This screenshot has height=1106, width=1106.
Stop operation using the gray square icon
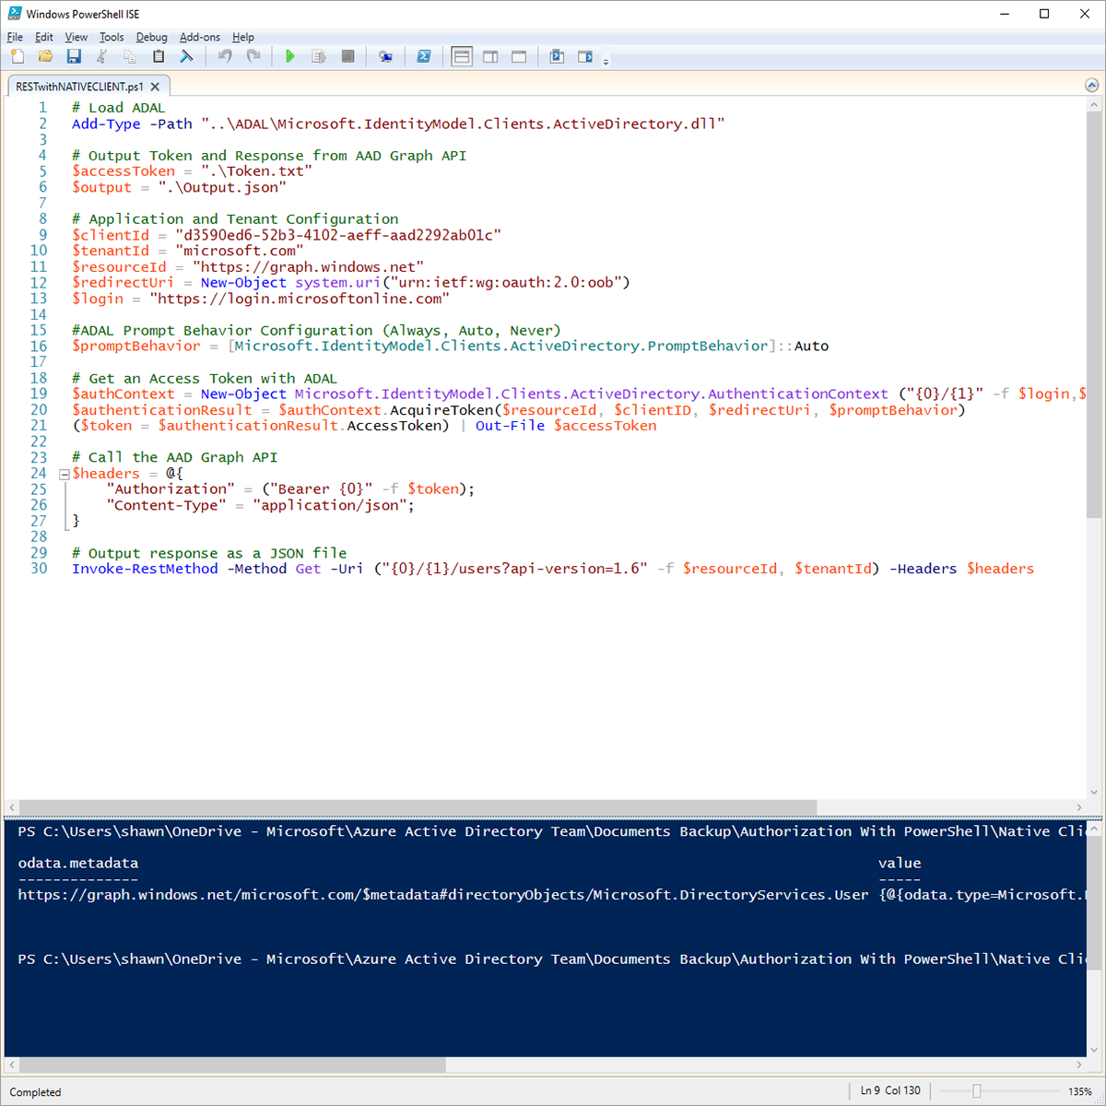(x=347, y=57)
